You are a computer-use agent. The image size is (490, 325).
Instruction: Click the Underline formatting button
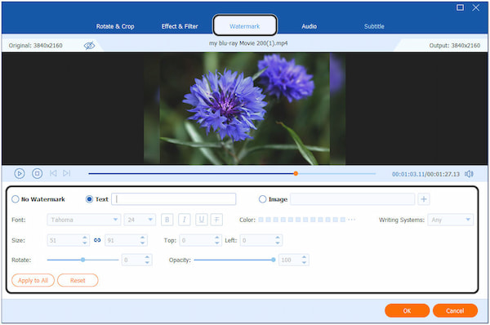click(x=202, y=220)
